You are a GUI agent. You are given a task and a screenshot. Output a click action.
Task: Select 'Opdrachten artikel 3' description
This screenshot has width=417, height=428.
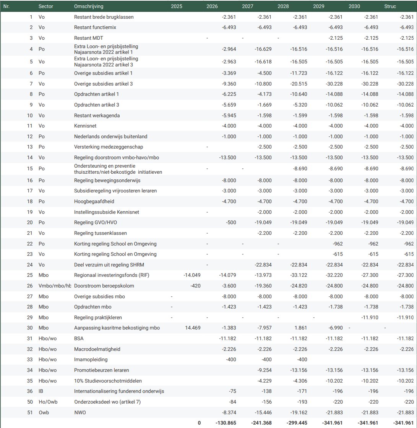coord(96,105)
